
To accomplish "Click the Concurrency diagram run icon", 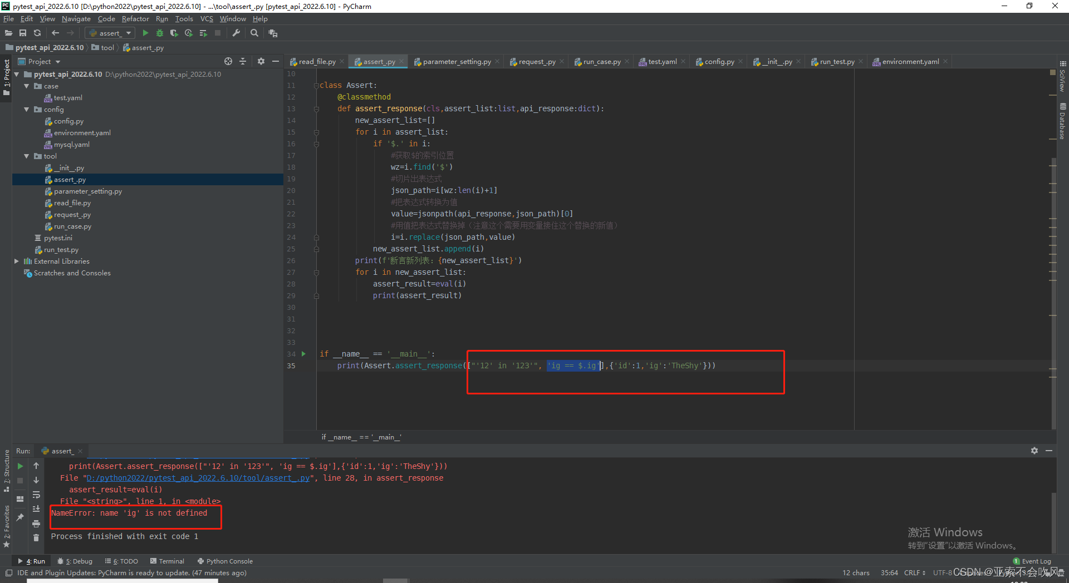I will 203,33.
